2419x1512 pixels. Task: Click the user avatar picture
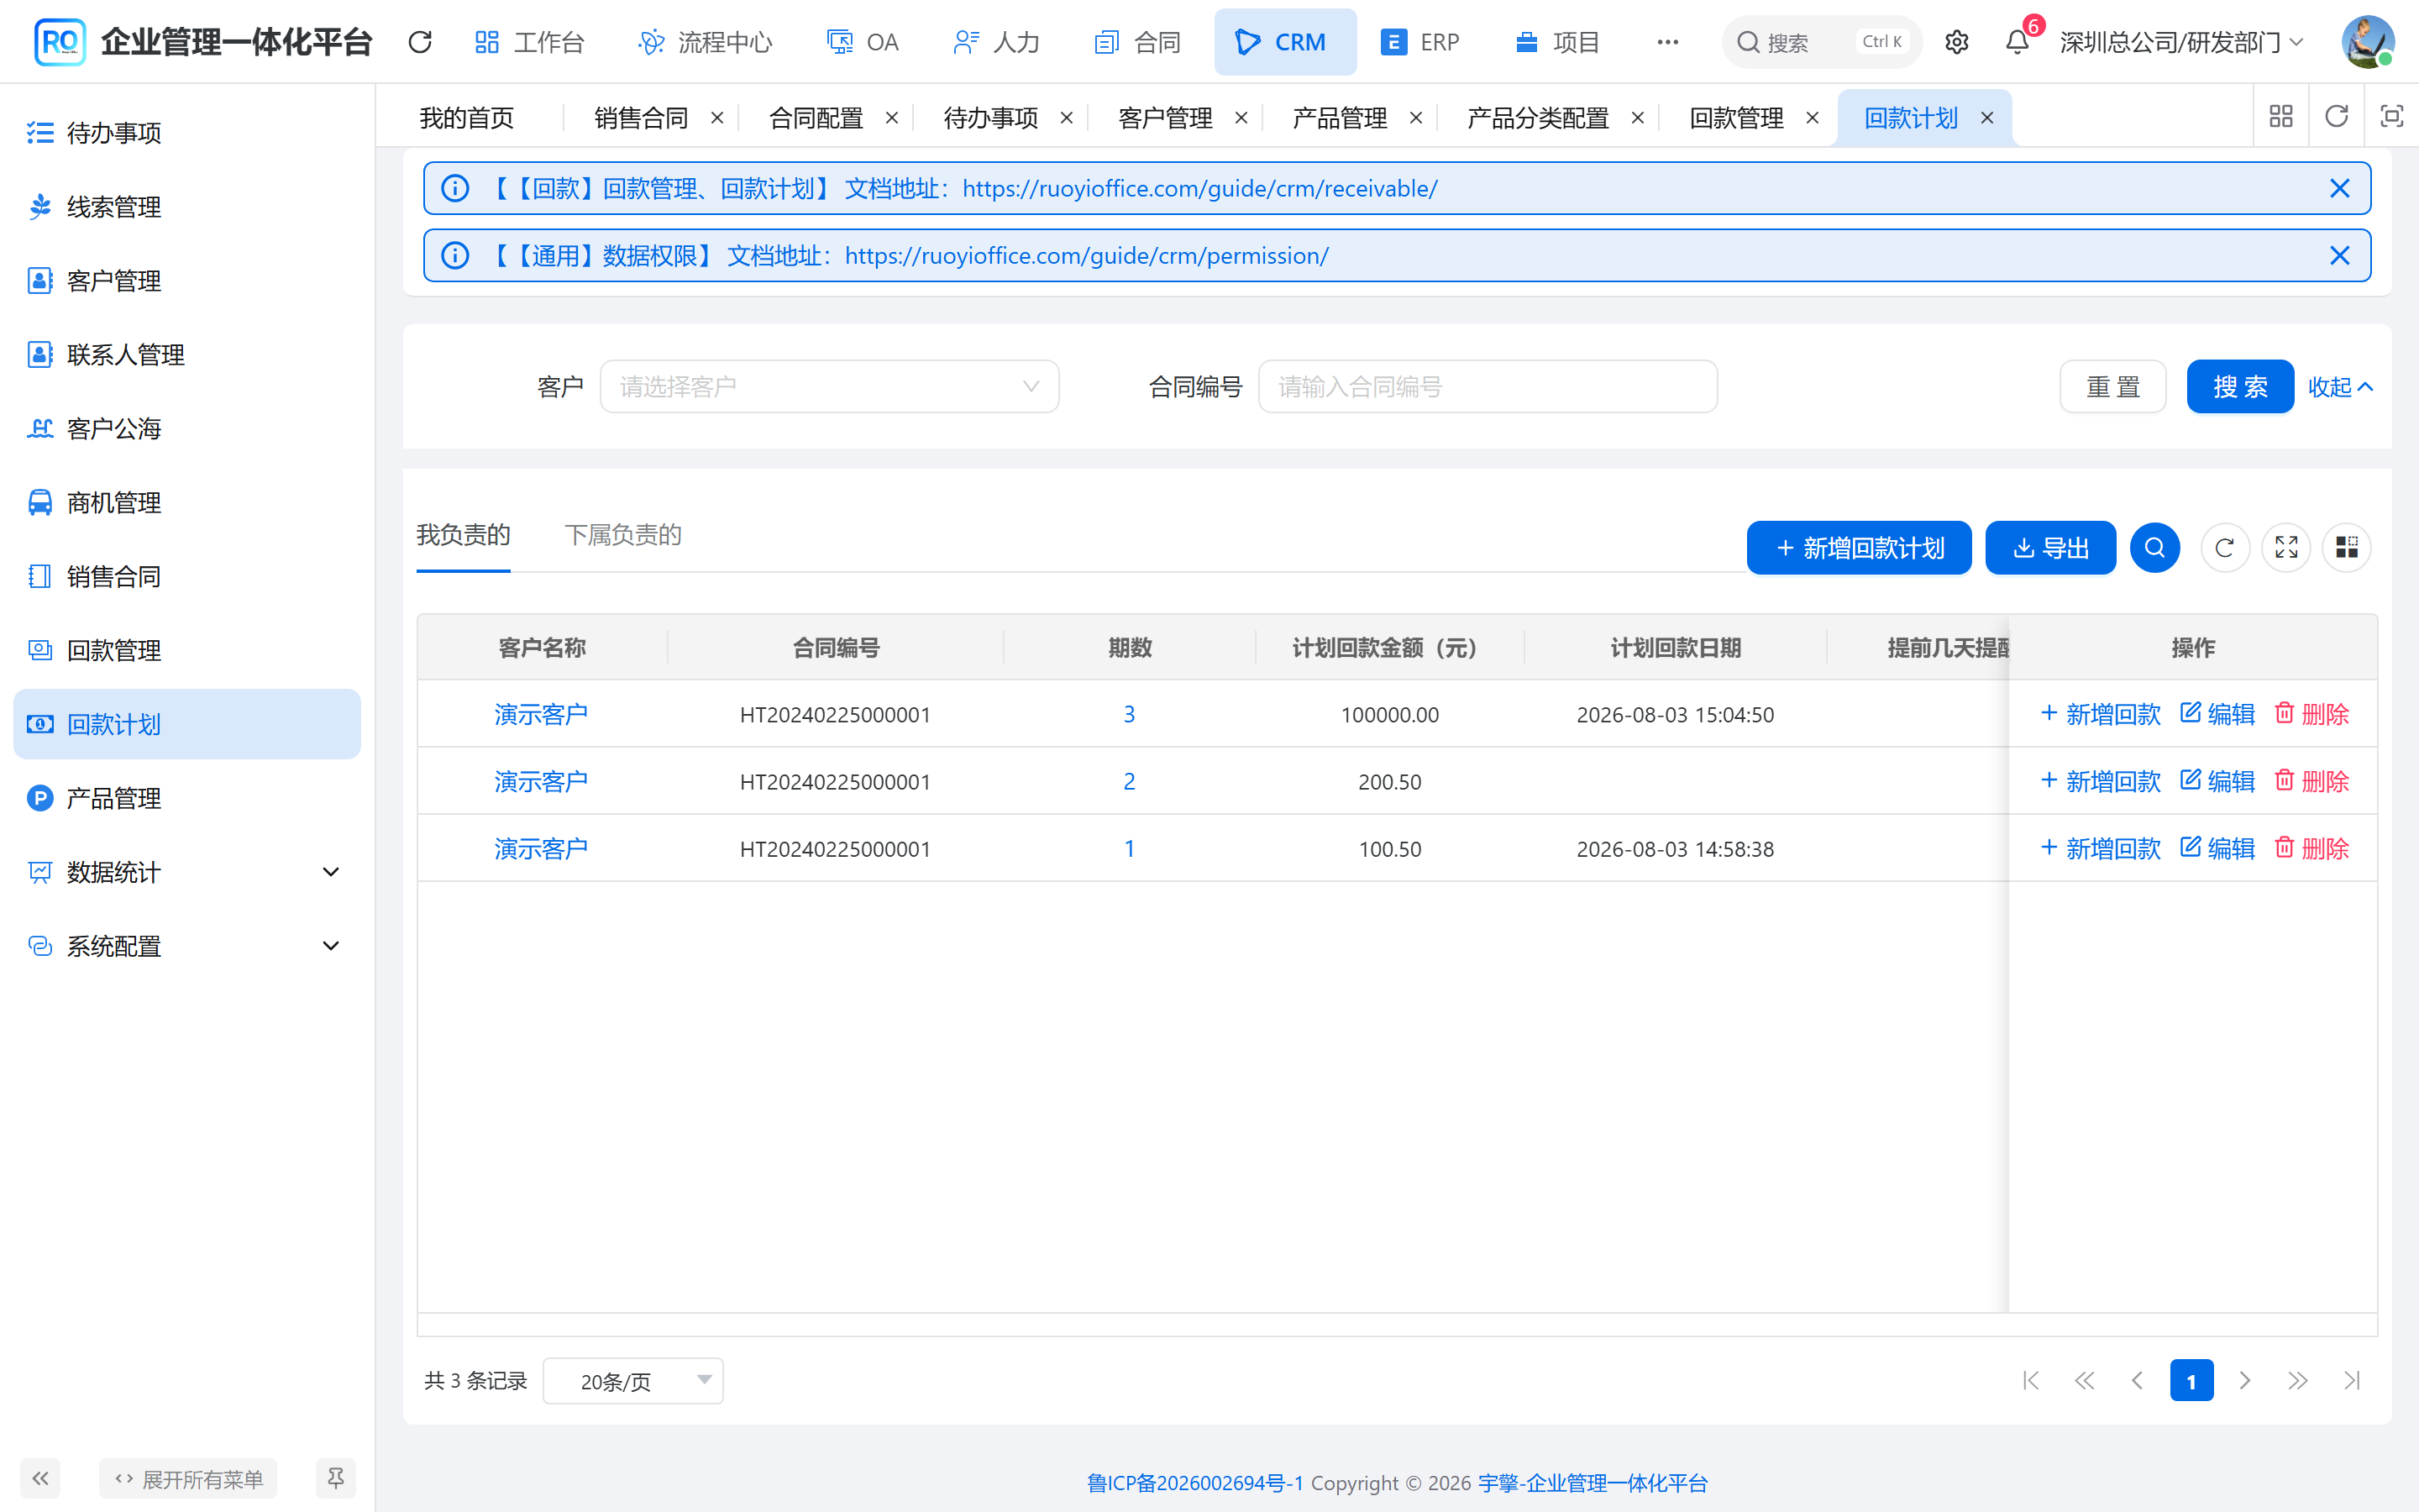2367,42
